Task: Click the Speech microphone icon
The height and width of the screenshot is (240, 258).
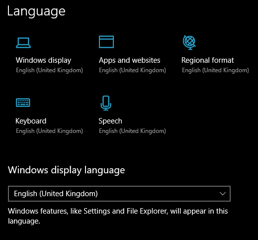Action: [x=106, y=103]
